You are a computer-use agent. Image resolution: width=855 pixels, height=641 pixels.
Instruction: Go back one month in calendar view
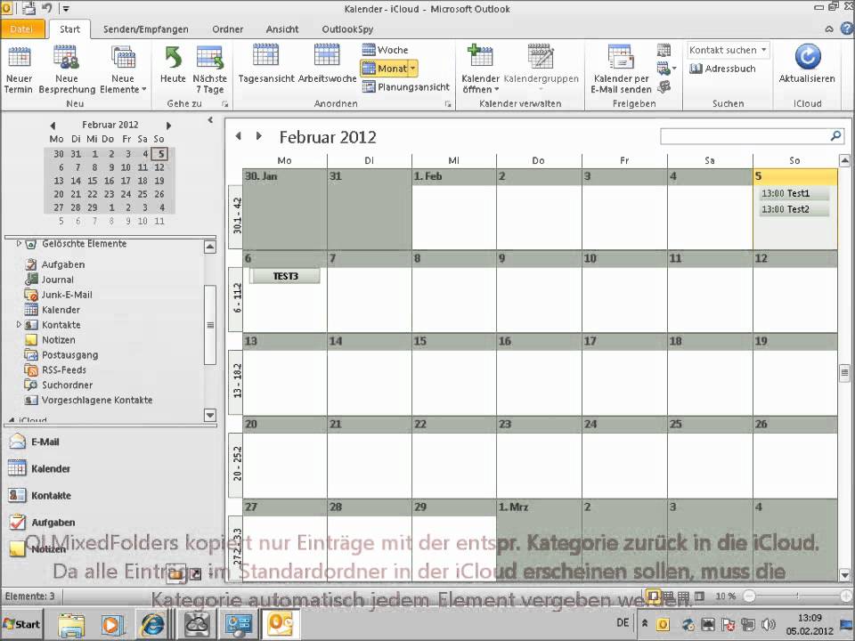pyautogui.click(x=239, y=136)
